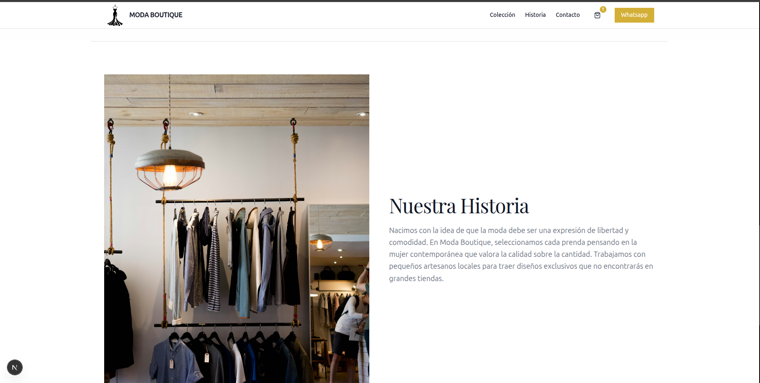Open the Contacto menu entry
The height and width of the screenshot is (383, 760).
tap(567, 15)
